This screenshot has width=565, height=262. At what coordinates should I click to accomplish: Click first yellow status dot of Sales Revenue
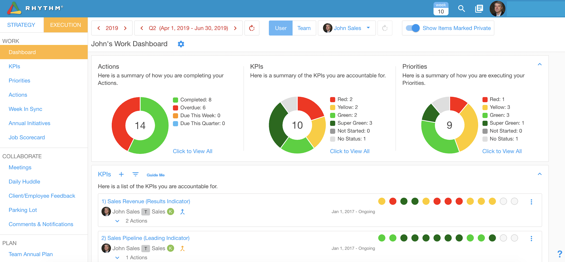pos(382,201)
